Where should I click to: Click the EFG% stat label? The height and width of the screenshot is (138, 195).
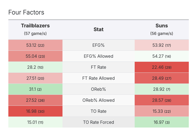98,45
